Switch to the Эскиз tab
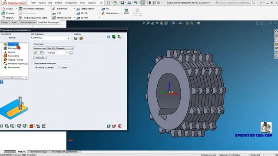Image resolution: width=278 pixels, height=156 pixels. pyautogui.click(x=14, y=23)
